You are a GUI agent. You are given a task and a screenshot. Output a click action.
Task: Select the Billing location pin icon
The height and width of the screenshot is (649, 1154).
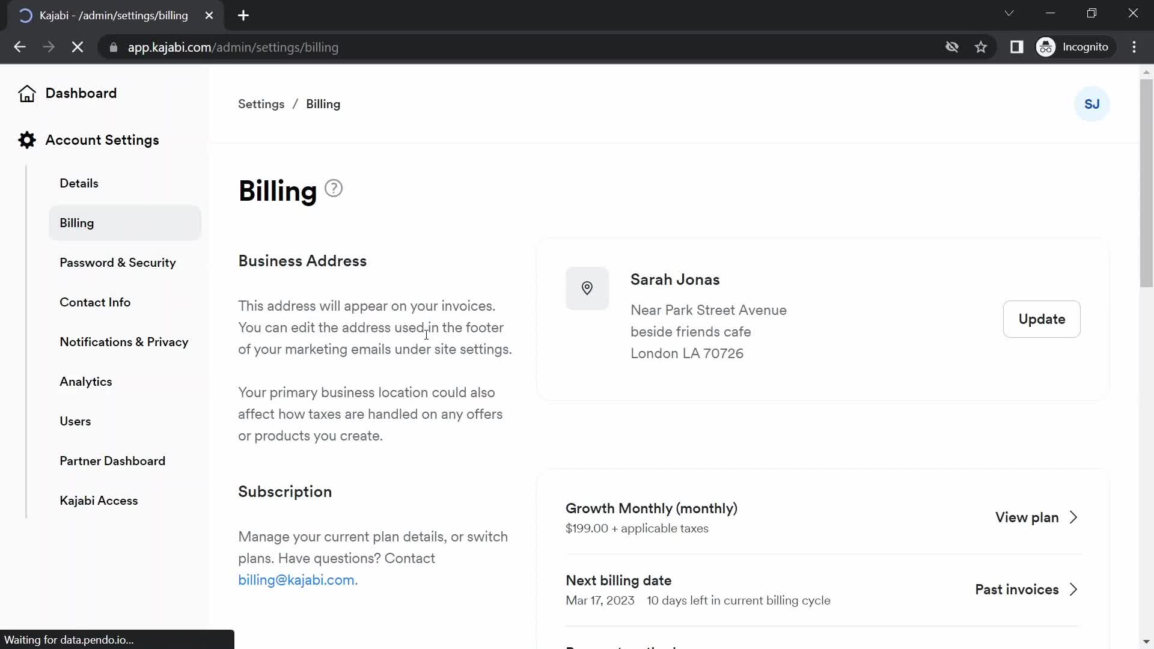(587, 288)
